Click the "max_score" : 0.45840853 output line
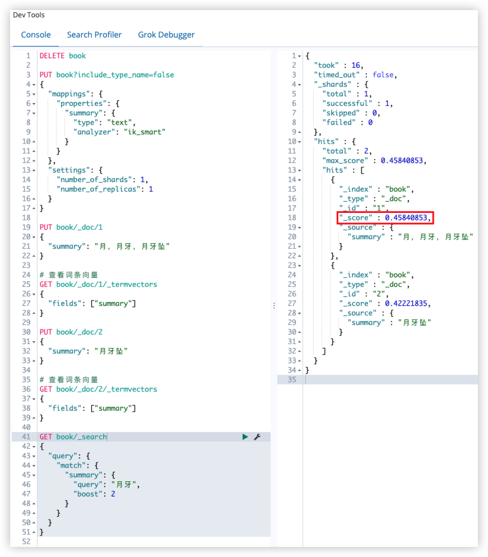Screen dimensions: 488x557 pyautogui.click(x=374, y=161)
